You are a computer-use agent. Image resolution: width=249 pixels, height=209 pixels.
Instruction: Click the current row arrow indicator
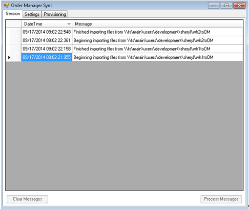tap(9, 57)
